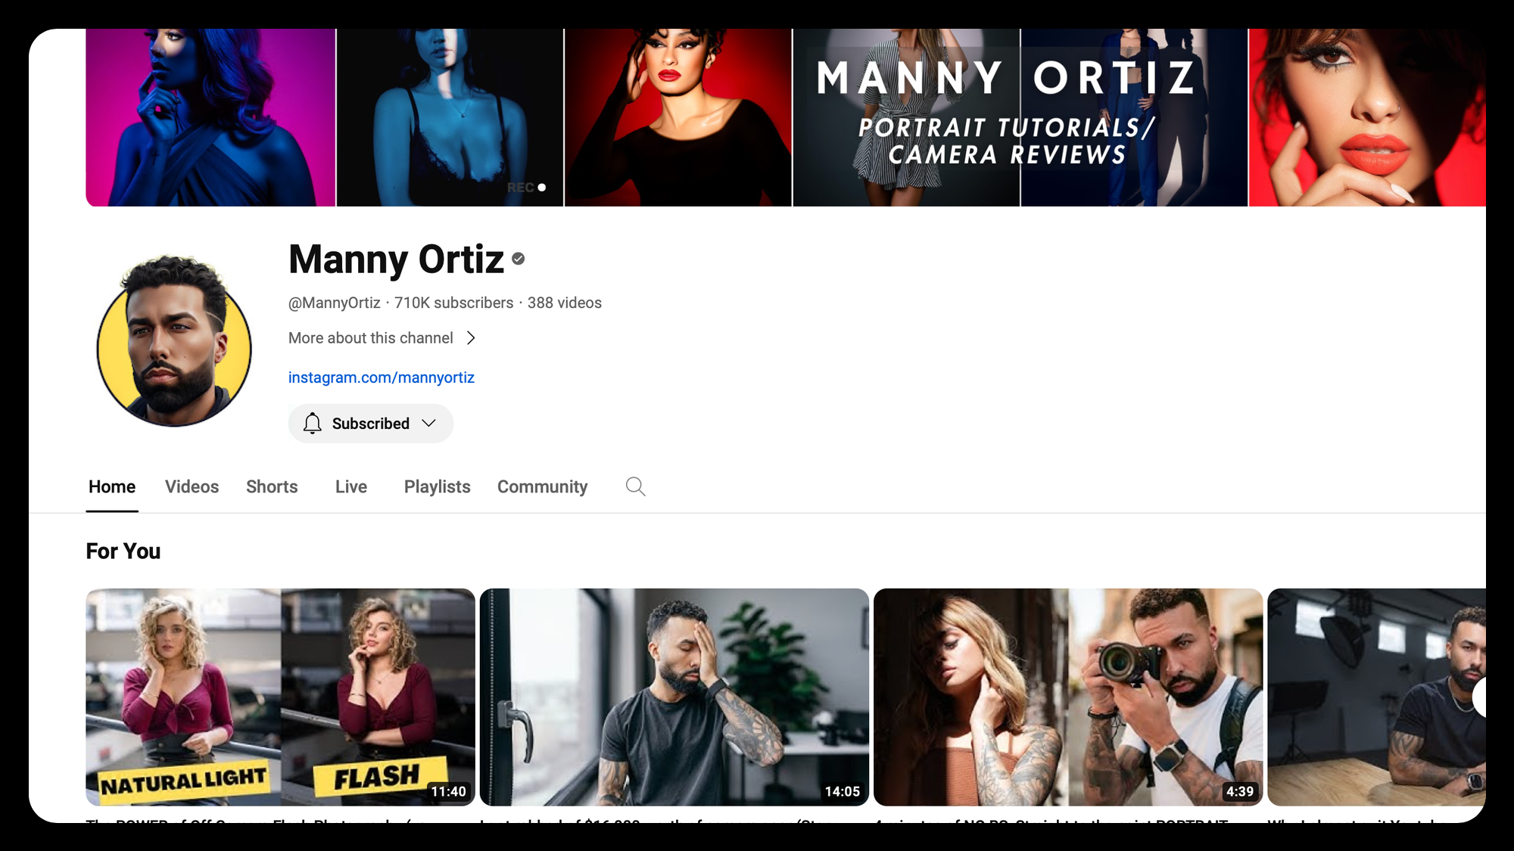This screenshot has height=851, width=1514.
Task: Click the 4:39 portrait video thumbnail
Action: point(1067,697)
